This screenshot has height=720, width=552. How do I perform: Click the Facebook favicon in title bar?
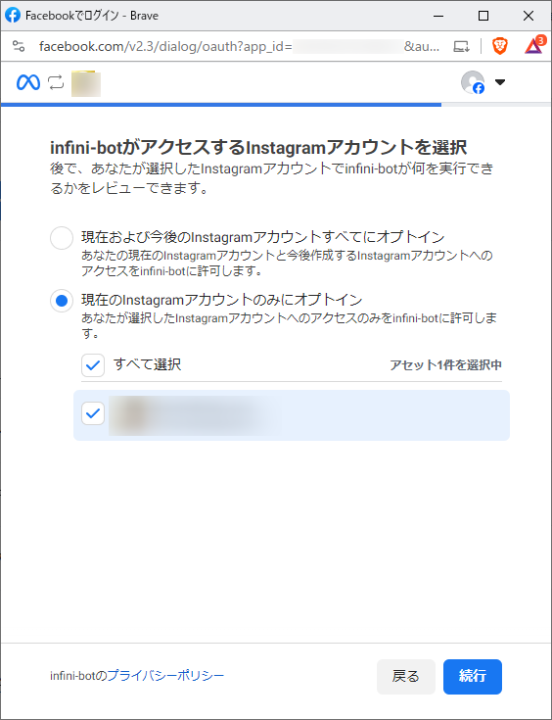coord(13,16)
